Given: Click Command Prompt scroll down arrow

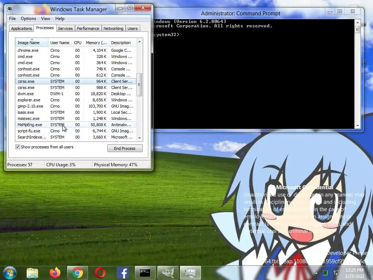Looking at the screenshot, I should (357, 126).
